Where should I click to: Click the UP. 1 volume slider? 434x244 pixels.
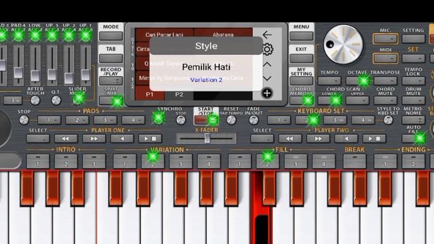coord(85,75)
